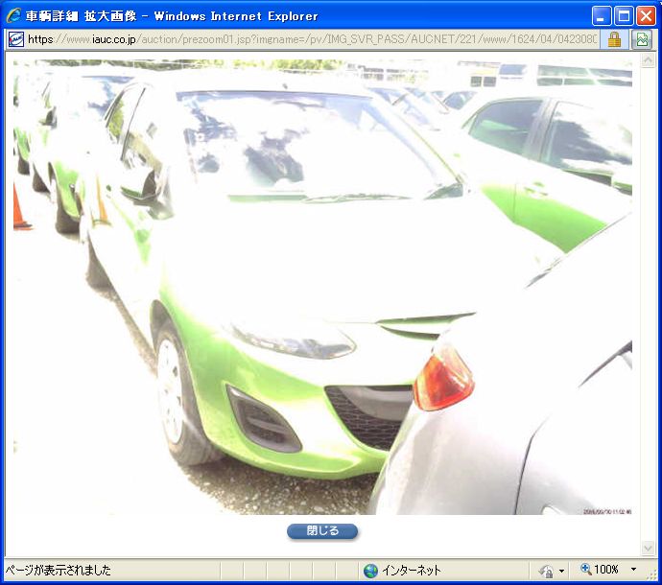
Task: Click the orange tail light in the photo
Action: tap(442, 378)
